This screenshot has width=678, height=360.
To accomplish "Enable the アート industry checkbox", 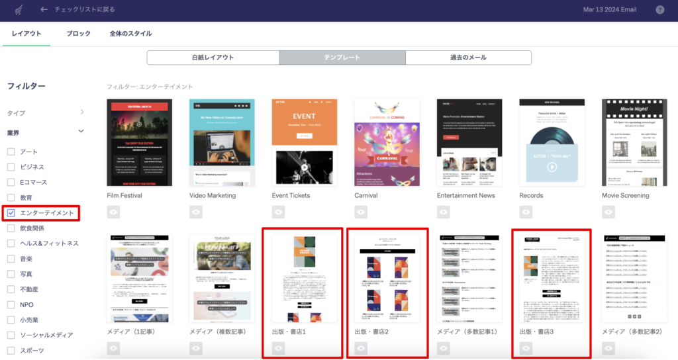I will tap(11, 152).
